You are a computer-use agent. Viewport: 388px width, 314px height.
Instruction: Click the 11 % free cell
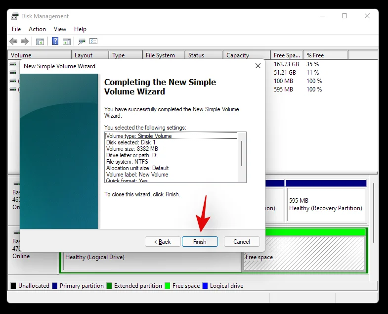coord(312,73)
